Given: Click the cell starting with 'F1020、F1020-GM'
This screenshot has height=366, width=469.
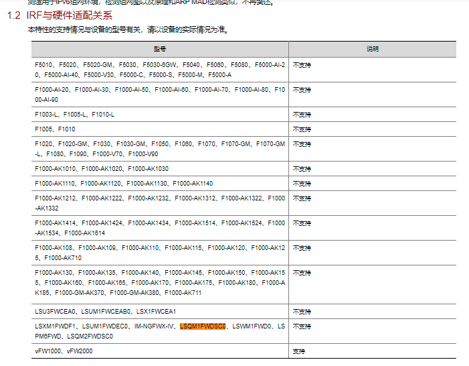Looking at the screenshot, I should 160,149.
